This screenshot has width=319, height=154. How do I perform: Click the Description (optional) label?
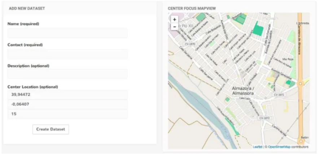(x=29, y=66)
